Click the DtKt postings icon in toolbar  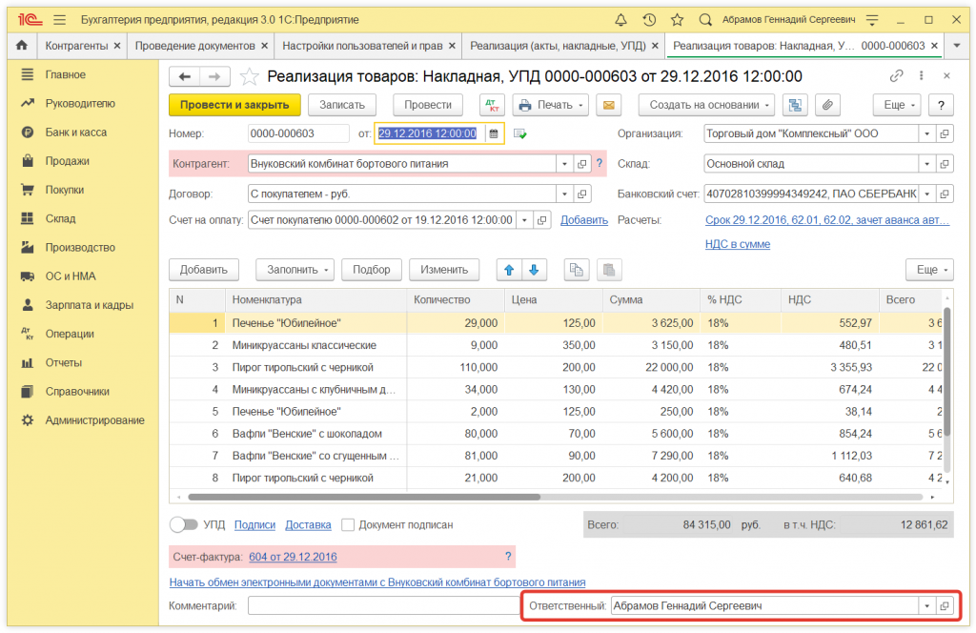click(492, 105)
